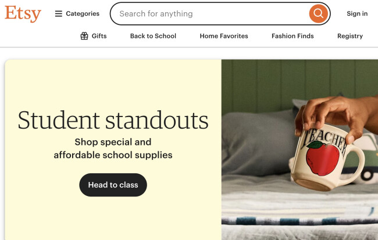This screenshot has width=378, height=240.
Task: Open the Categories hamburger menu icon
Action: tap(58, 14)
